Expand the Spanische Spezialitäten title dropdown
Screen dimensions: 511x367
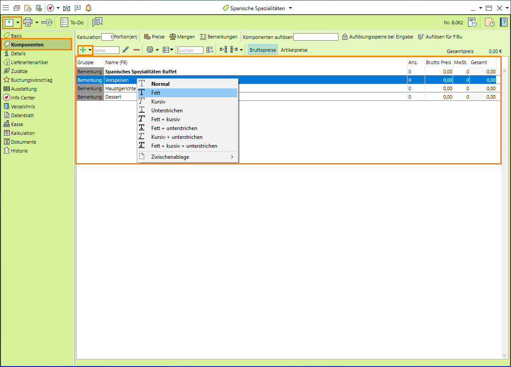click(290, 8)
